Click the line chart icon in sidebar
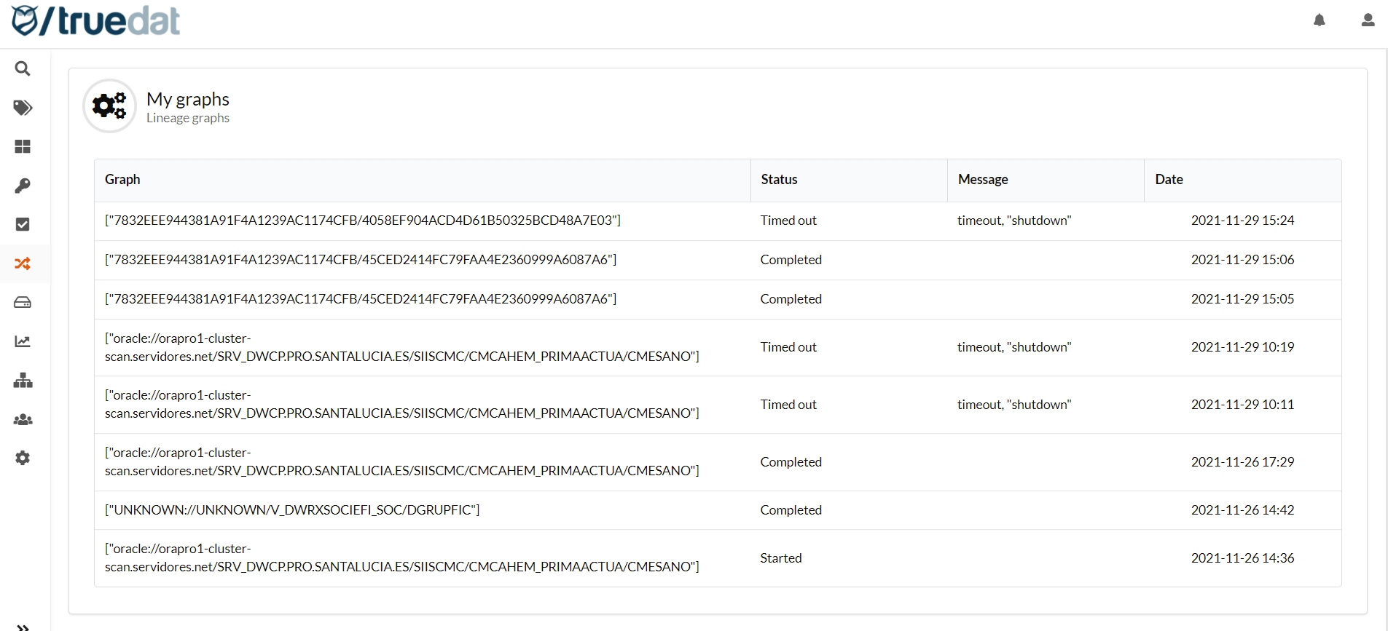This screenshot has height=631, width=1388. coord(23,341)
